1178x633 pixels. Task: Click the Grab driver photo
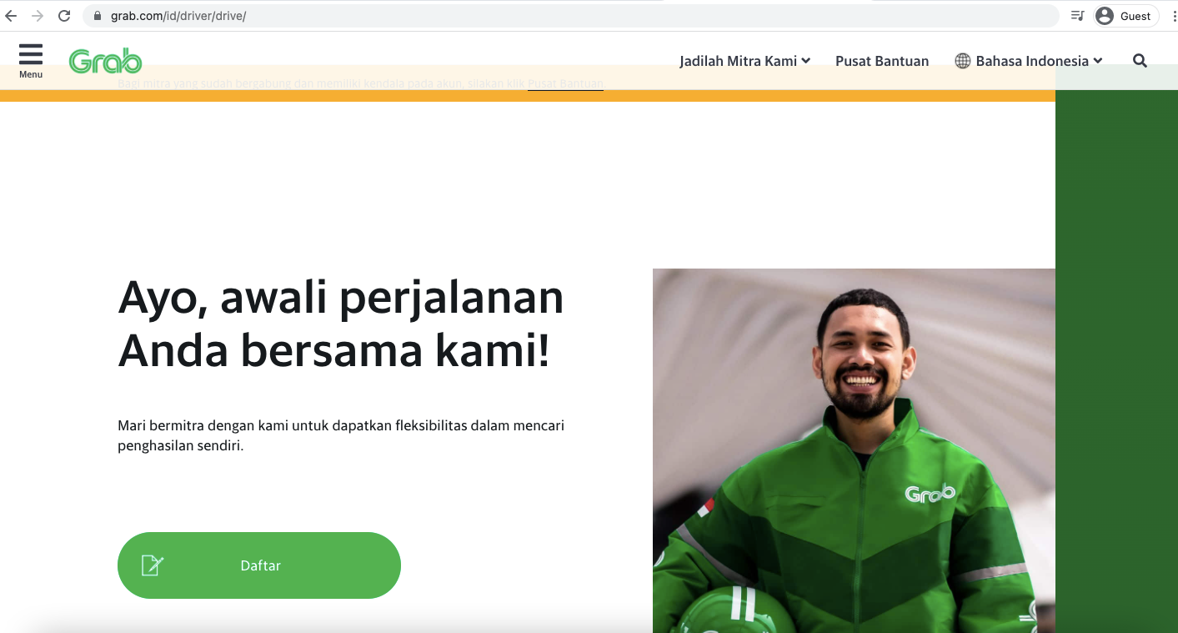point(854,450)
